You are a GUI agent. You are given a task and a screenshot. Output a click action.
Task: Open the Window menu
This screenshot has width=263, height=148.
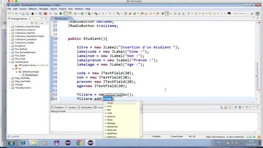point(79,9)
